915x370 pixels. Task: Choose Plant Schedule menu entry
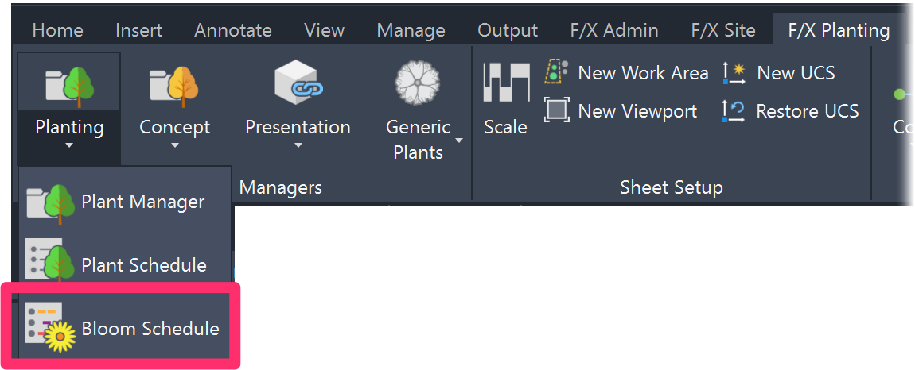[125, 264]
